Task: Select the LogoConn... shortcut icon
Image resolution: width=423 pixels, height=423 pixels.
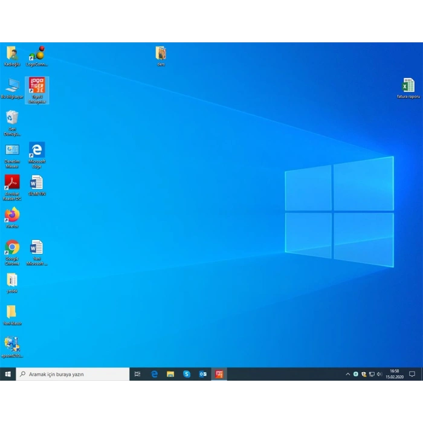Action: (37, 56)
